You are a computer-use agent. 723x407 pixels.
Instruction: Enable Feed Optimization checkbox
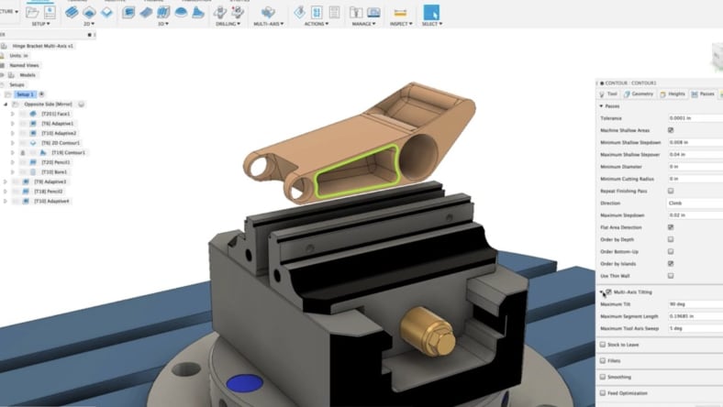click(603, 392)
